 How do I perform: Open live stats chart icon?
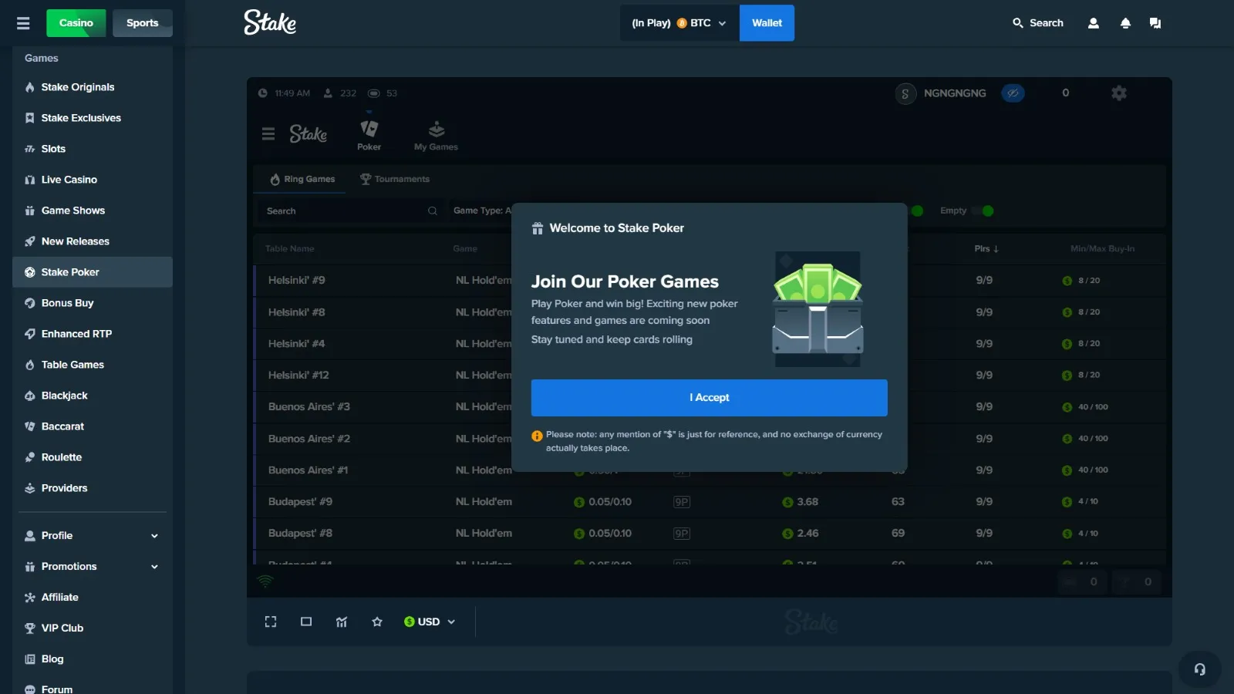pos(342,622)
